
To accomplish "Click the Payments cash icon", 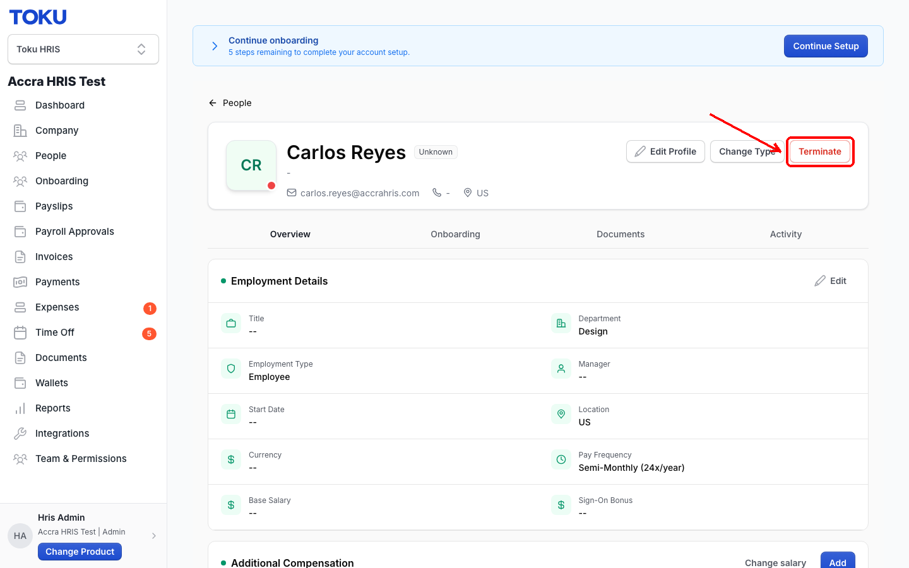I will coord(20,282).
